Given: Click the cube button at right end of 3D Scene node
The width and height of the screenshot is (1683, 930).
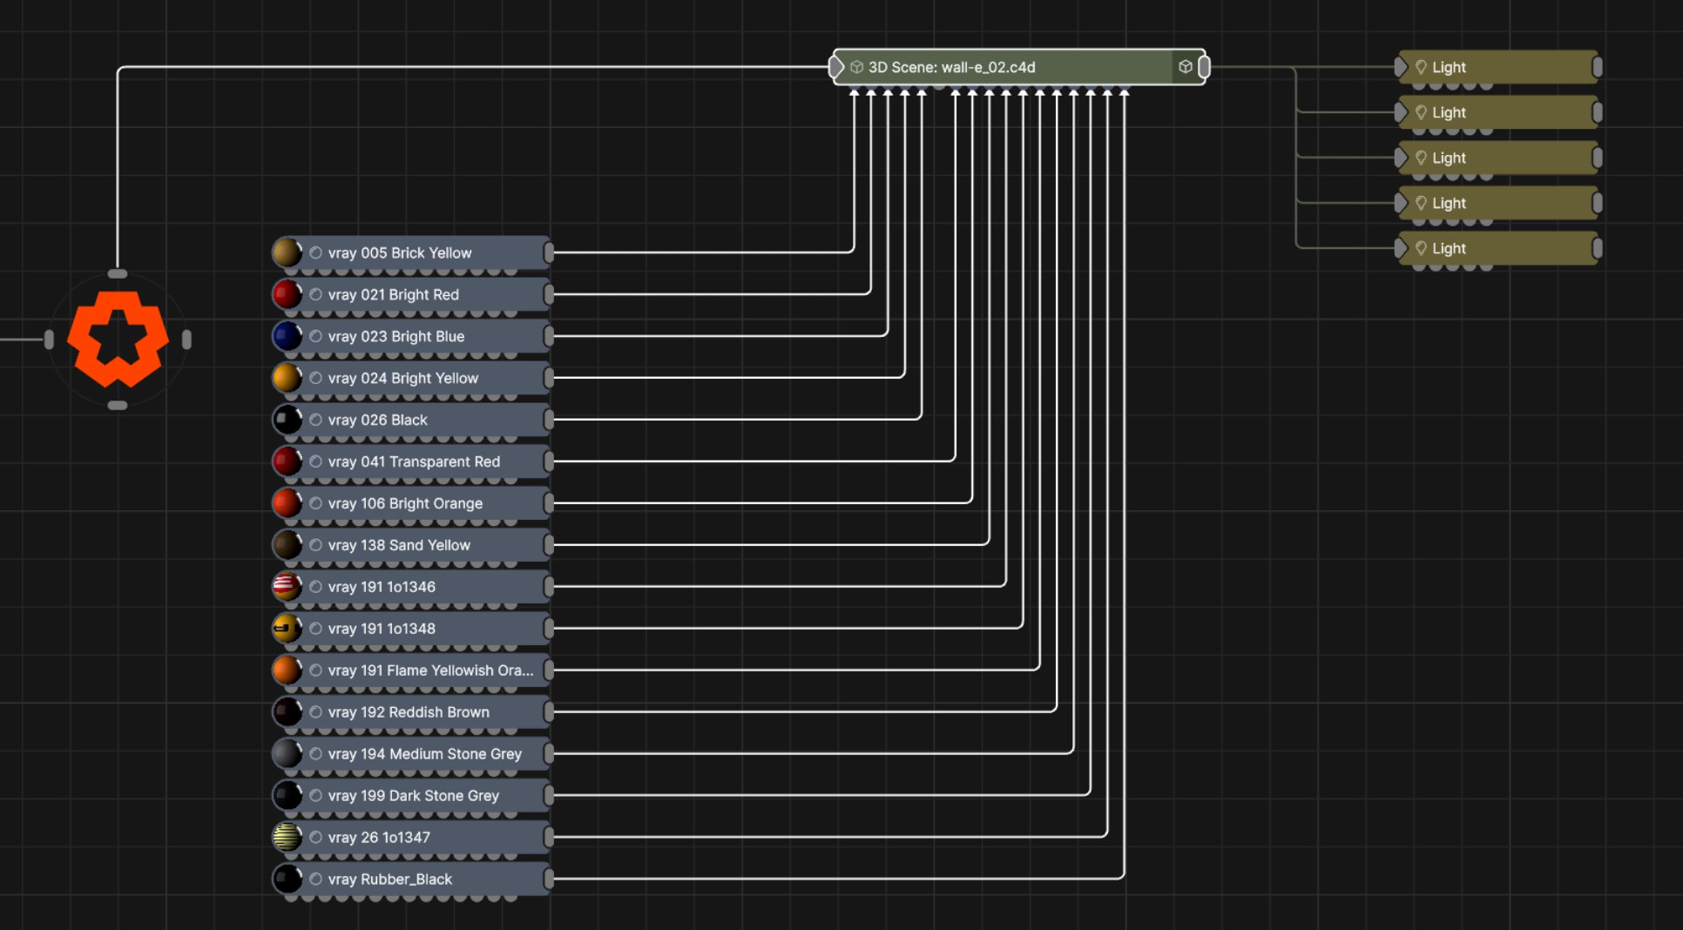Looking at the screenshot, I should click(x=1185, y=67).
